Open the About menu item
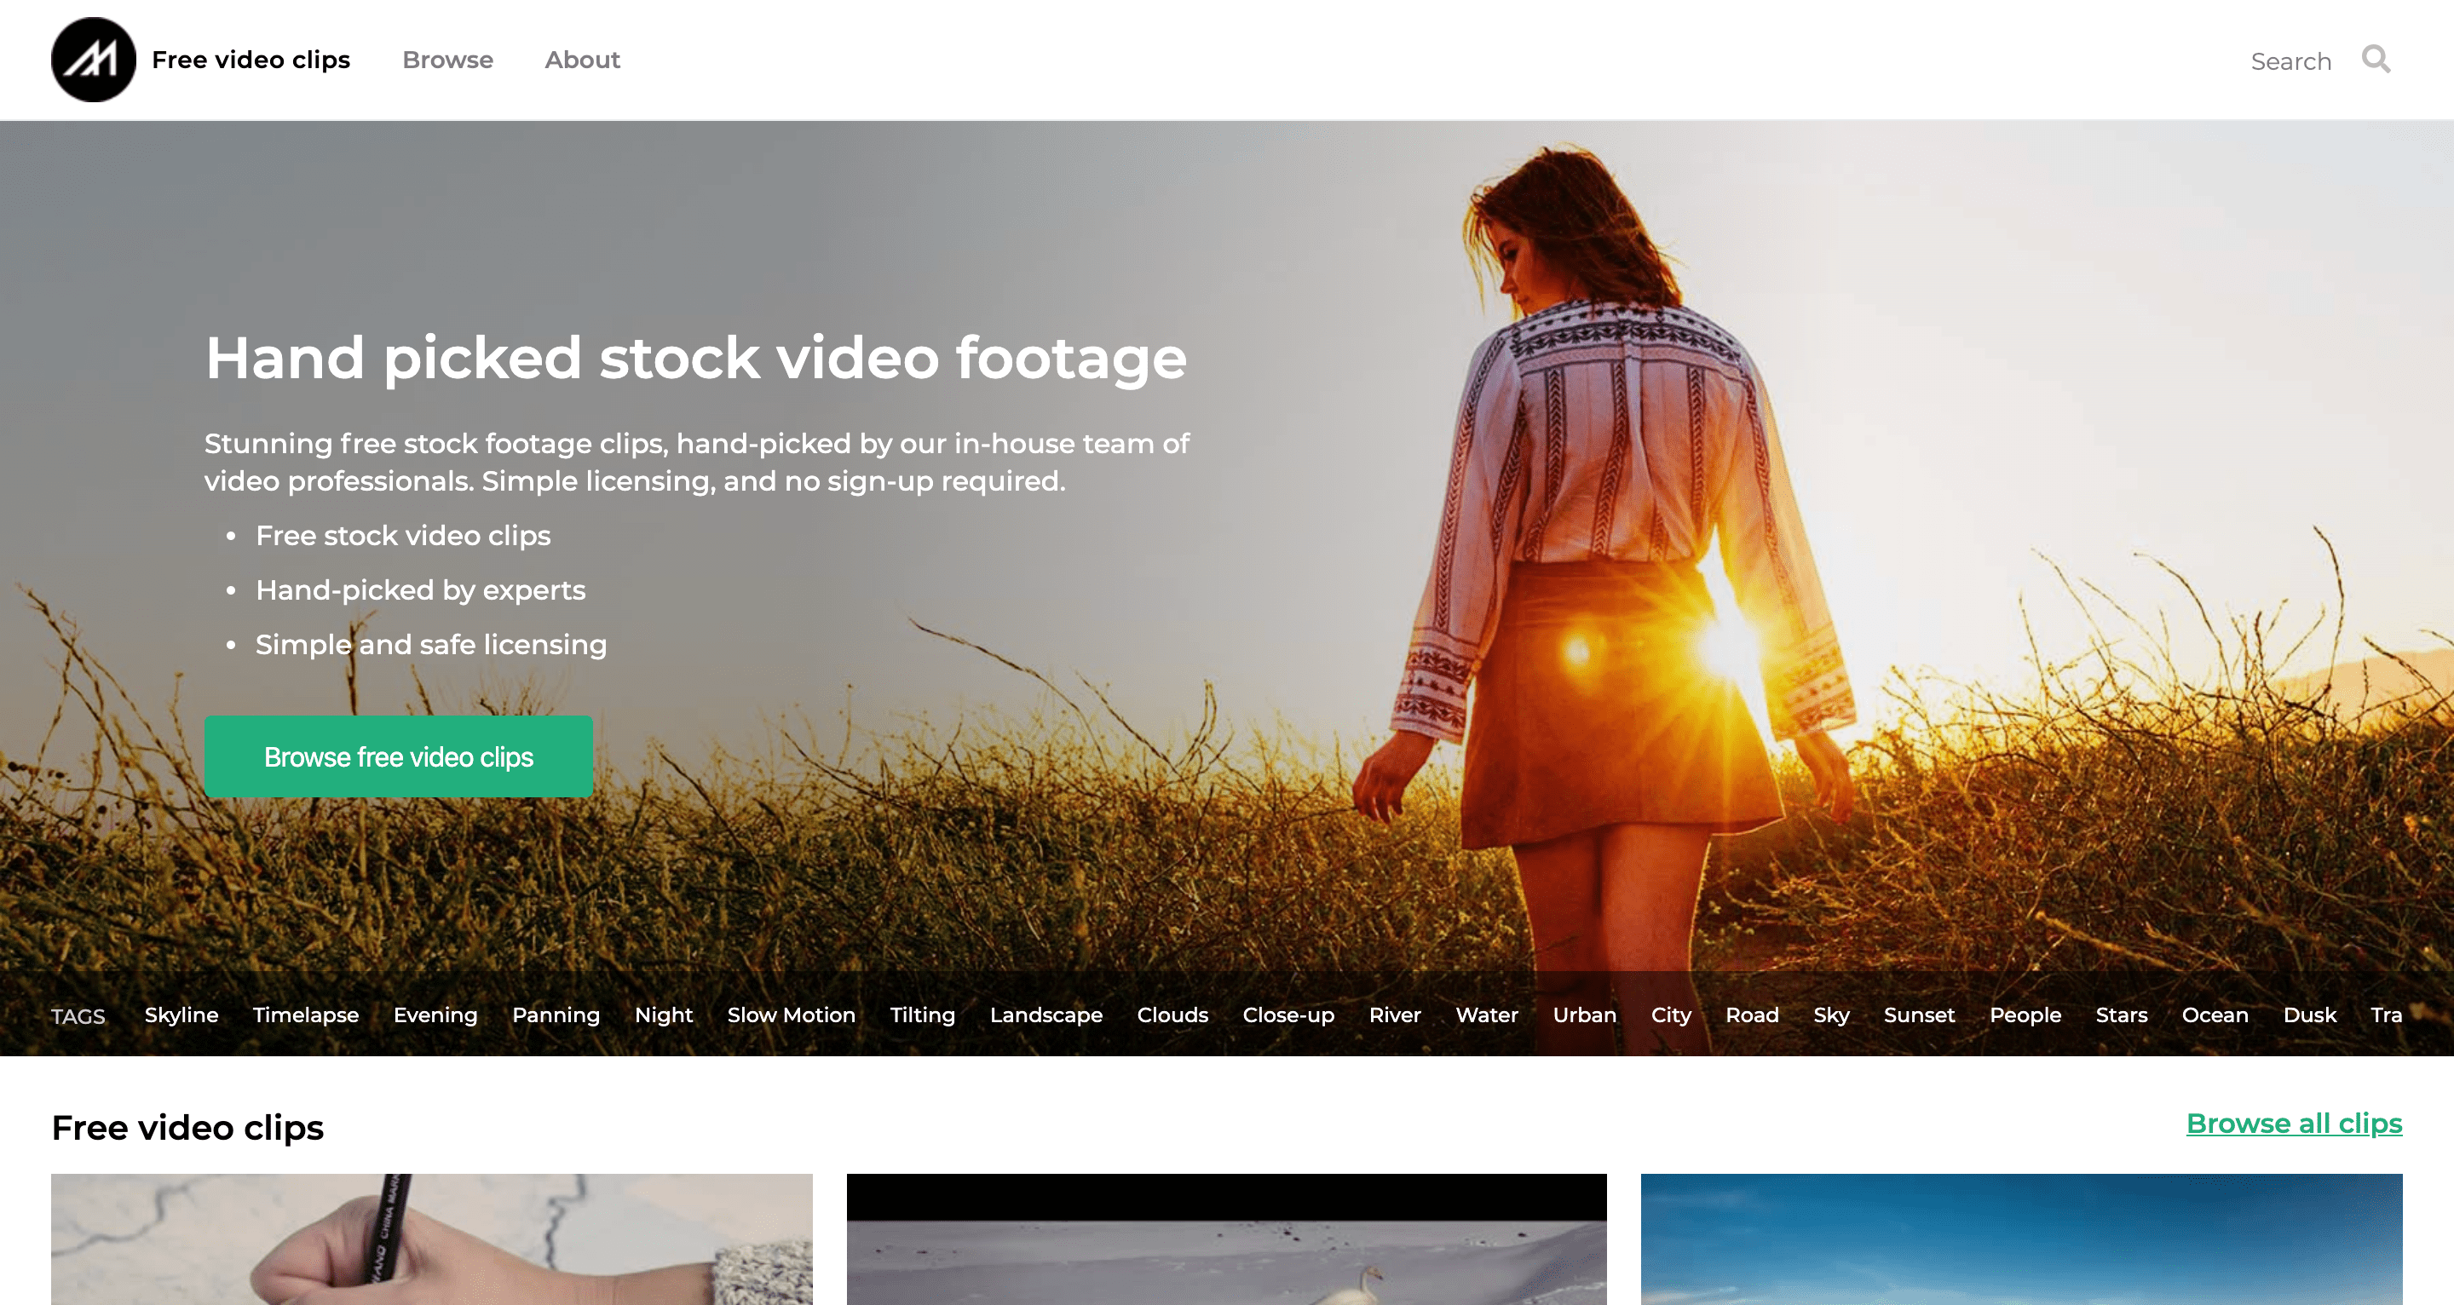This screenshot has height=1305, width=2454. click(582, 60)
